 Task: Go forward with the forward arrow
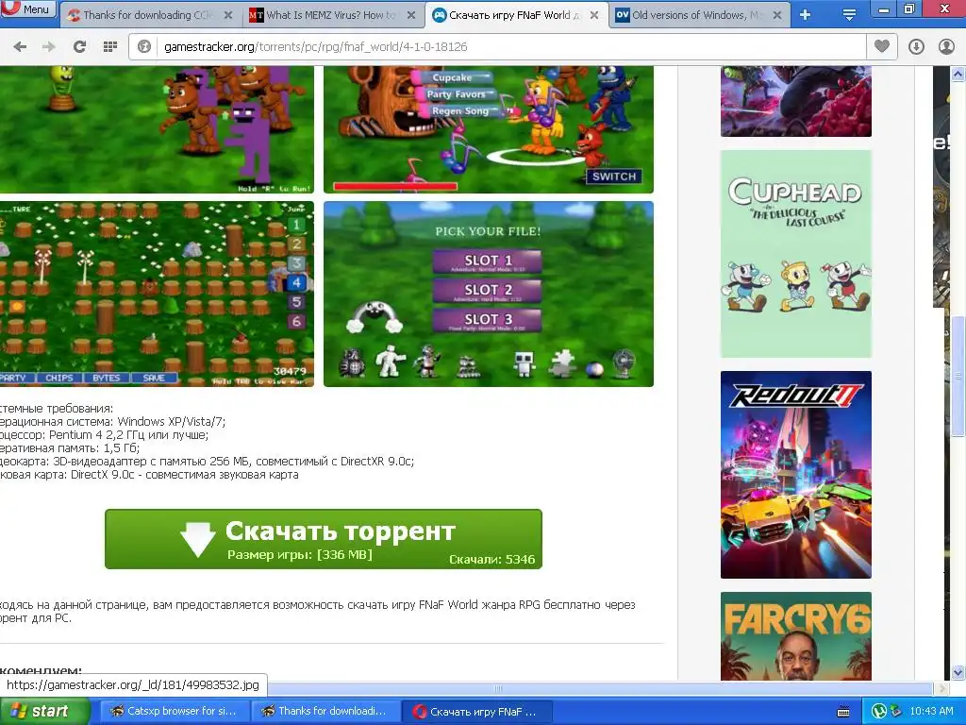[x=49, y=46]
